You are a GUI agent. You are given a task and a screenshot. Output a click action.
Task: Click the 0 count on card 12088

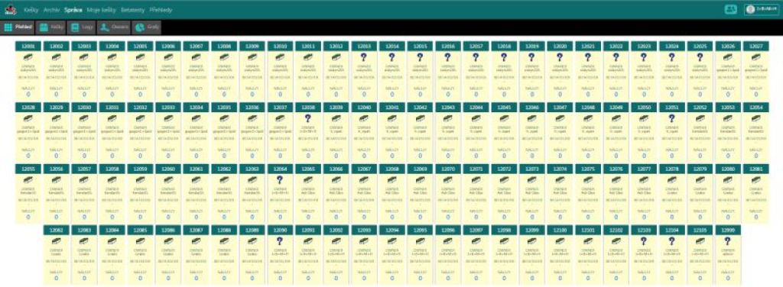click(x=224, y=278)
